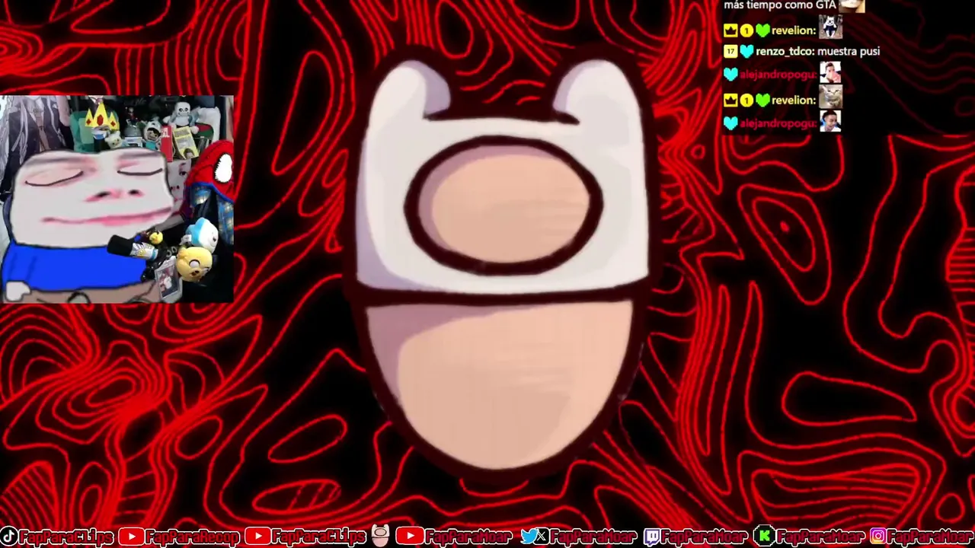Click the chat text 'más tiempo como GTA'
Viewport: 975px width, 548px height.
[780, 5]
